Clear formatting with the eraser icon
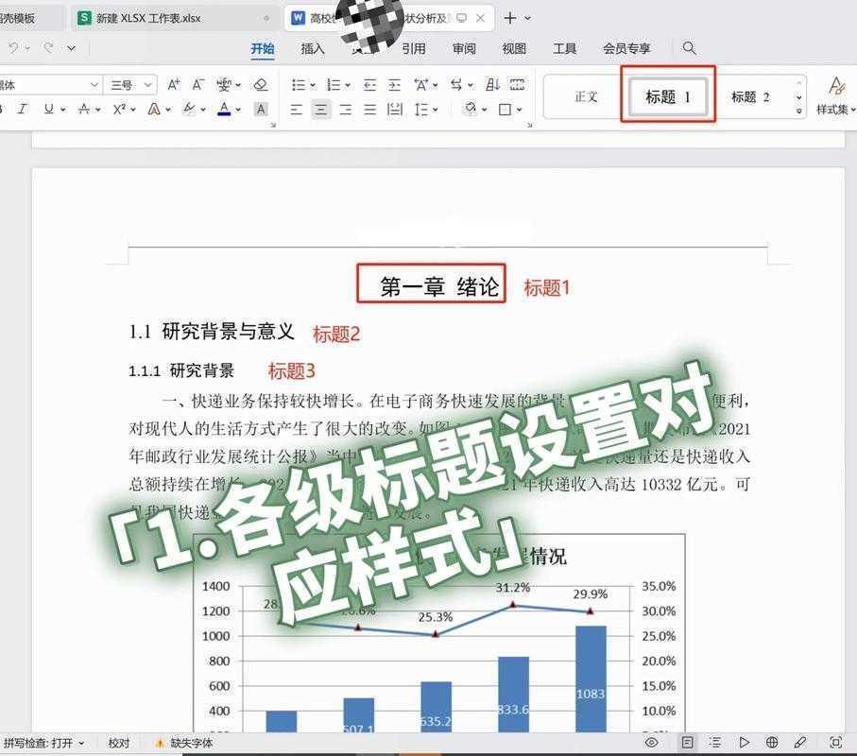Viewport: 857px width, 756px height. coord(260,85)
